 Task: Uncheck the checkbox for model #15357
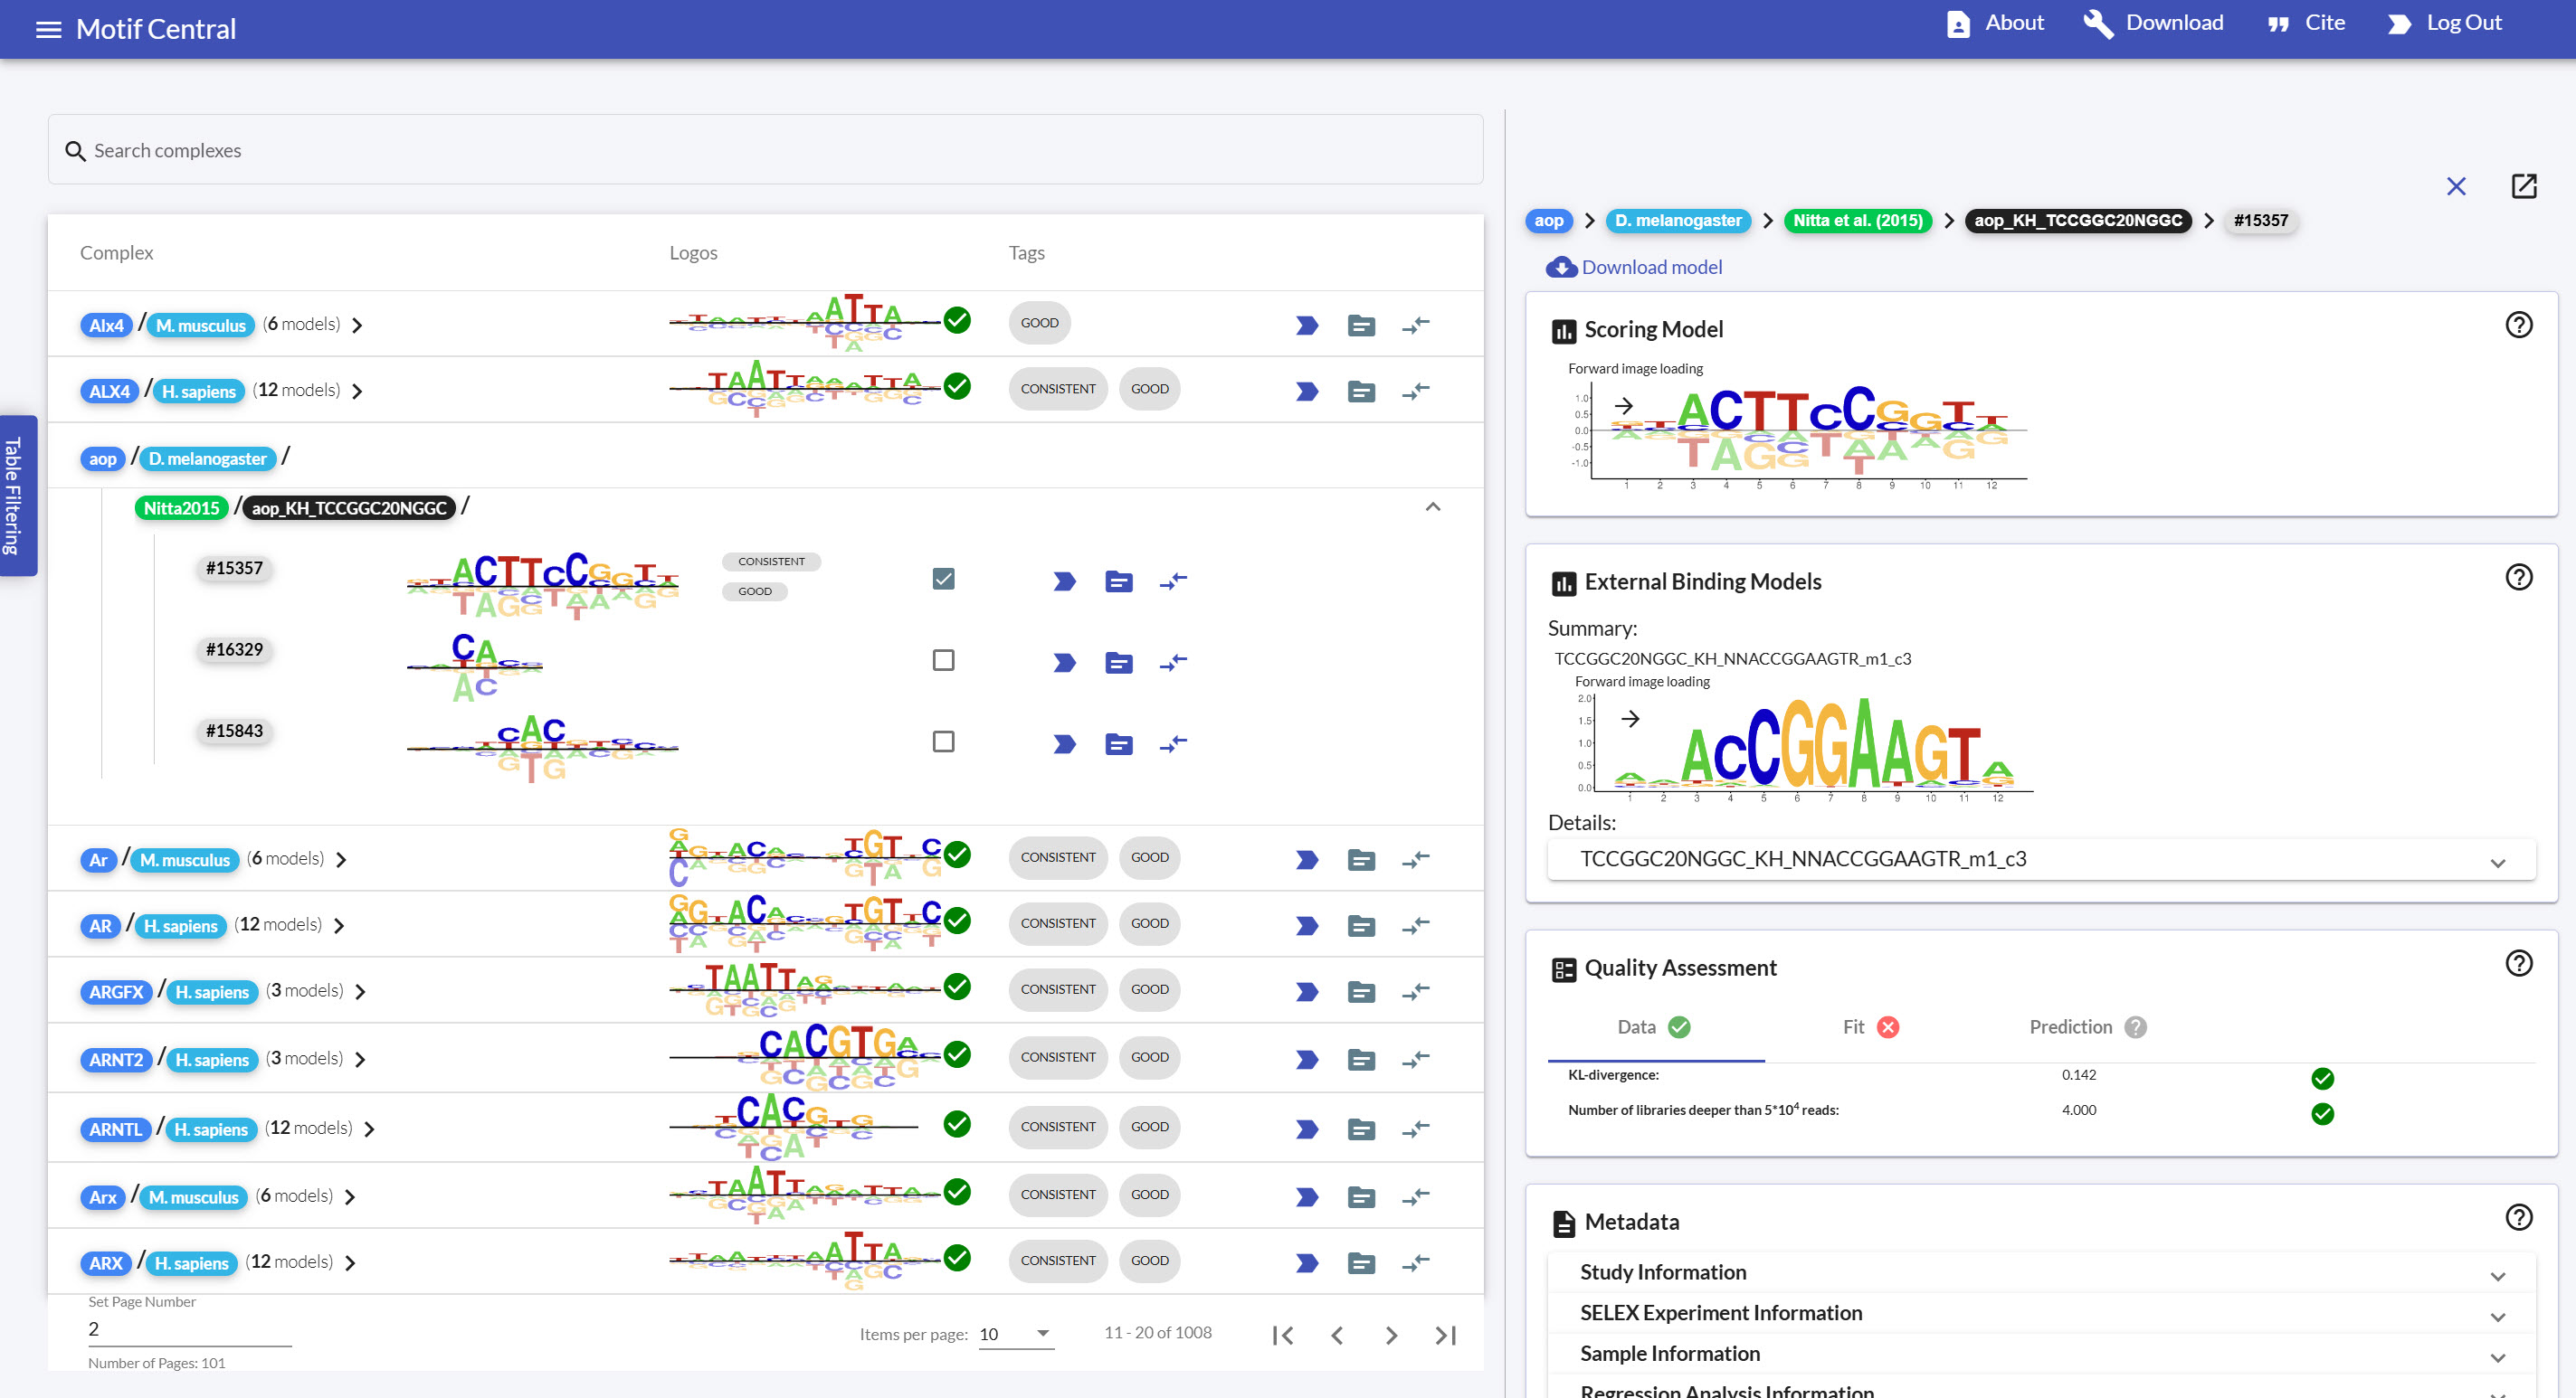[943, 579]
